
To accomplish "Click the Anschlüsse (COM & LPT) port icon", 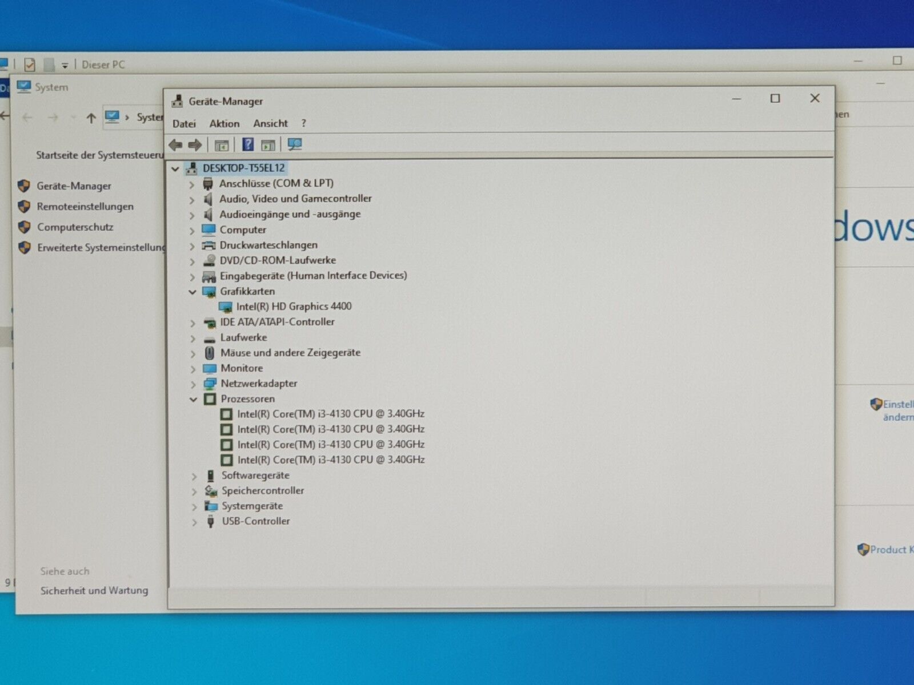I will 208,184.
